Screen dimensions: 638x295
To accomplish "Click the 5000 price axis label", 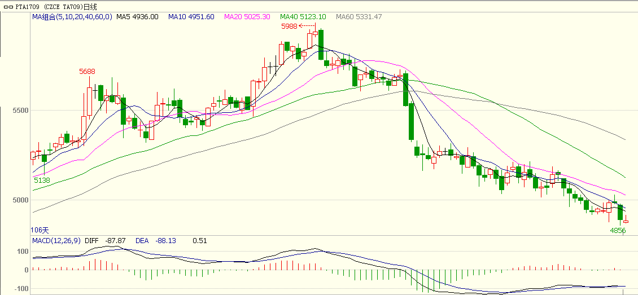I will tap(20, 200).
